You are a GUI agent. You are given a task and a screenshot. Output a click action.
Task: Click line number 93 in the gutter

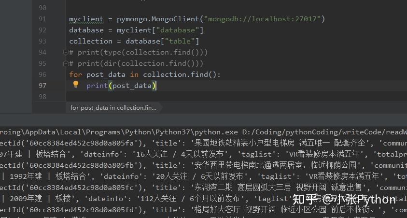(x=42, y=41)
